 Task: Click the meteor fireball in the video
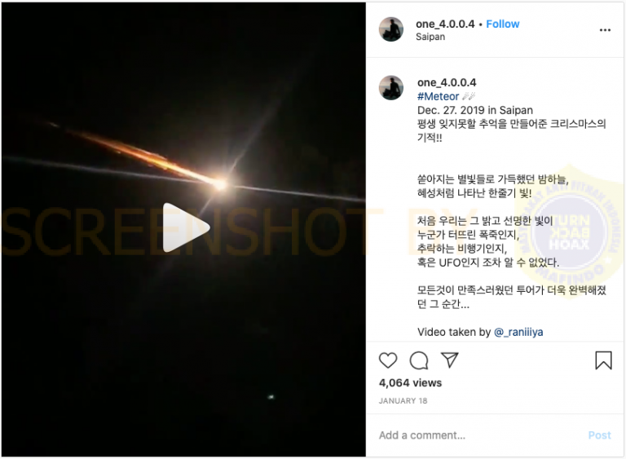[219, 184]
